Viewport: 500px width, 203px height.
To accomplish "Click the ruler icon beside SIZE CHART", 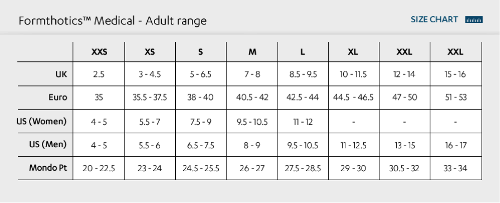I will tap(474, 20).
